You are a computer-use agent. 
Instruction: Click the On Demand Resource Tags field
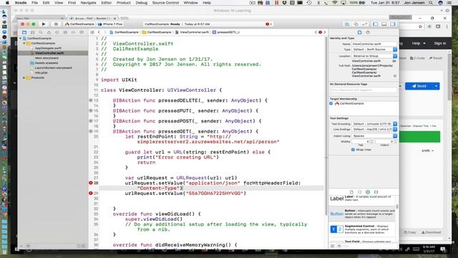[364, 90]
